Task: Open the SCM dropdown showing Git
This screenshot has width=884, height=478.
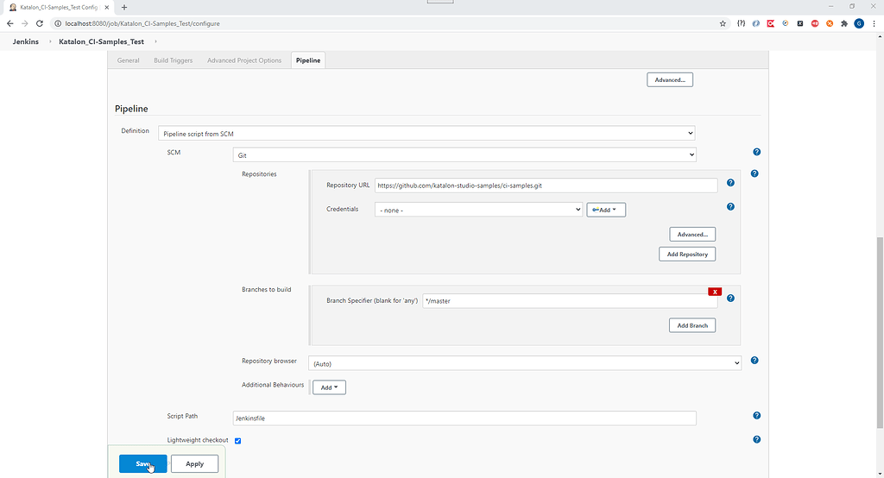Action: tap(464, 154)
